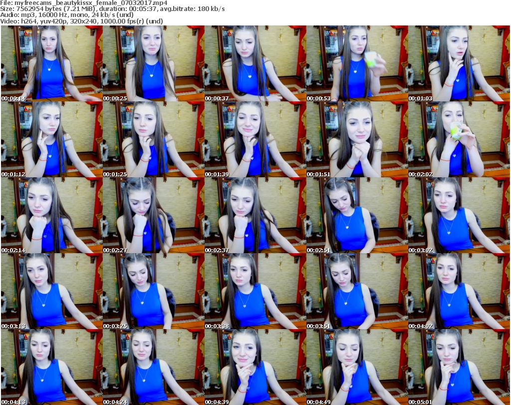Select the thumbnail stamped 00:04:13
Image resolution: width=511 pixels, height=405 pixels.
click(x=52, y=367)
